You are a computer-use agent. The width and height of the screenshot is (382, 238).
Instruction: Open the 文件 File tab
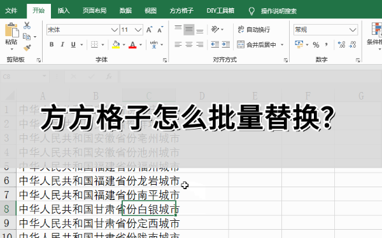tap(11, 11)
